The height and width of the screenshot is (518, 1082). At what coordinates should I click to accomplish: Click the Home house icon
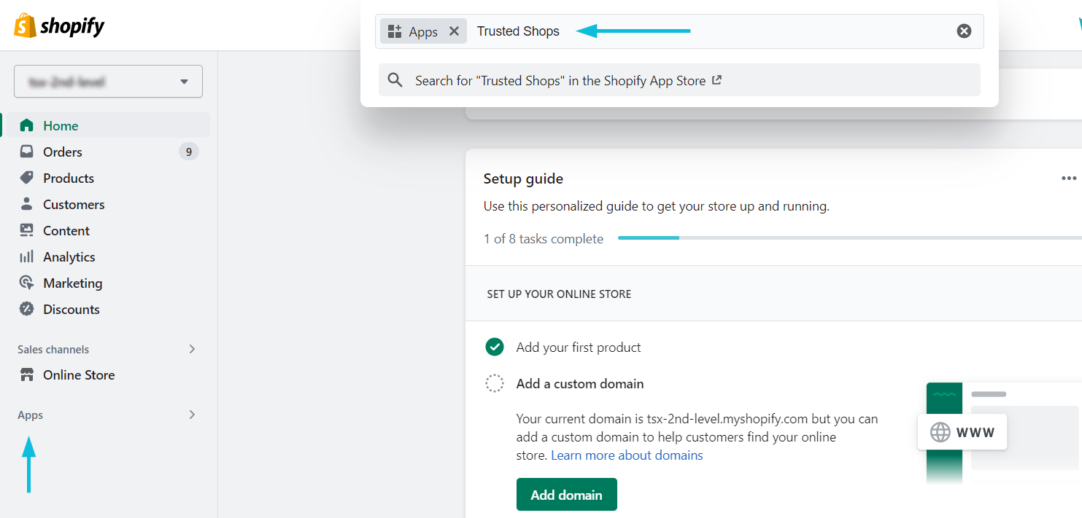click(27, 125)
